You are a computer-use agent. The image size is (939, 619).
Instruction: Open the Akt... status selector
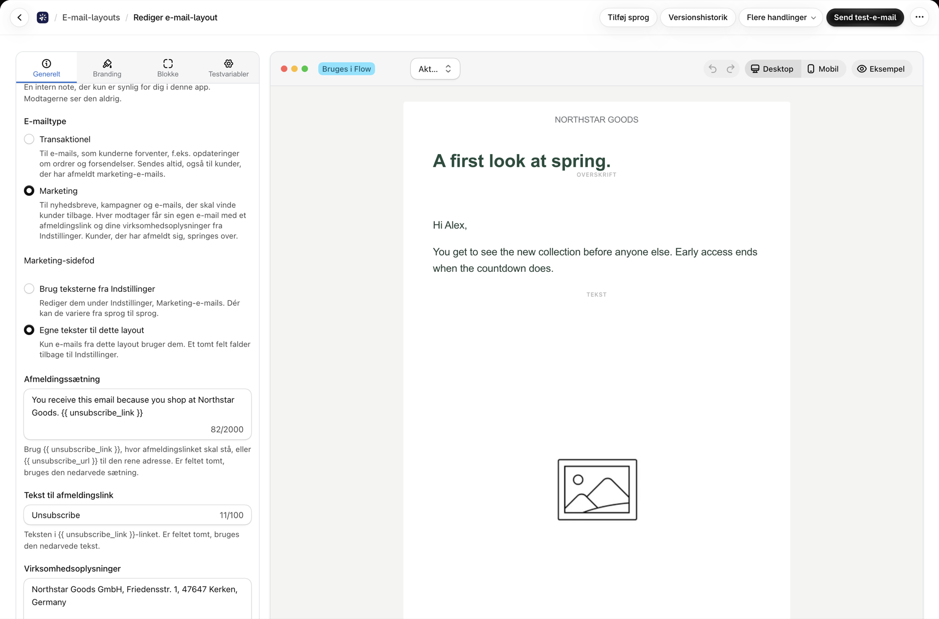click(x=435, y=69)
